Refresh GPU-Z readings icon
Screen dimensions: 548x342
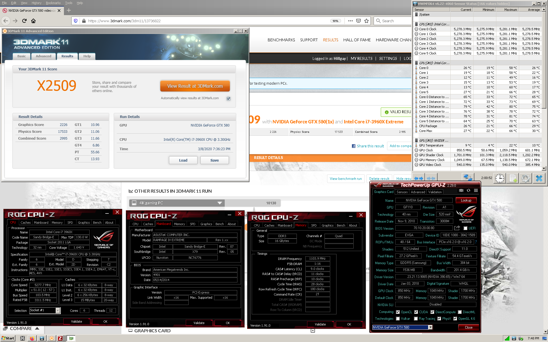tap(468, 190)
